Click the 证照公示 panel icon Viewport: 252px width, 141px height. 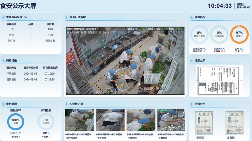(x=192, y=60)
